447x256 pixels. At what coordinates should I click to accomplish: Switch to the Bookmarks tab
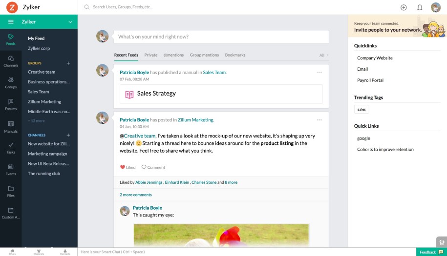tap(235, 55)
